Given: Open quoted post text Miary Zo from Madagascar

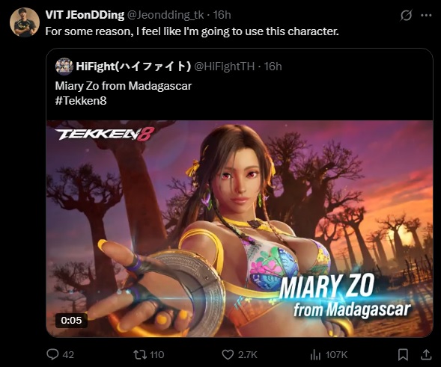Looking at the screenshot, I should (124, 86).
